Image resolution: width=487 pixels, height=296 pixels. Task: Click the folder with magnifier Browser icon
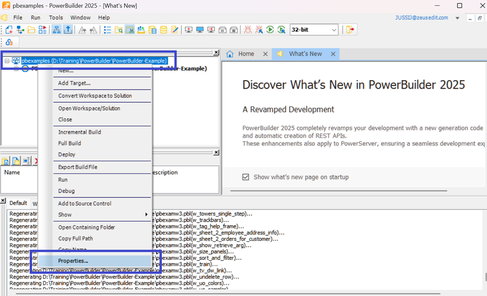pos(118,30)
